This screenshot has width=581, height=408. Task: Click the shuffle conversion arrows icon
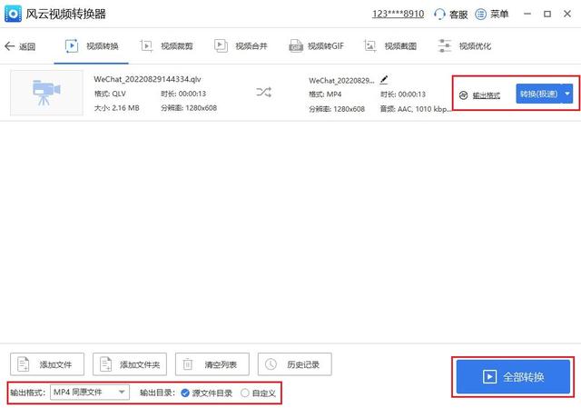pos(263,92)
